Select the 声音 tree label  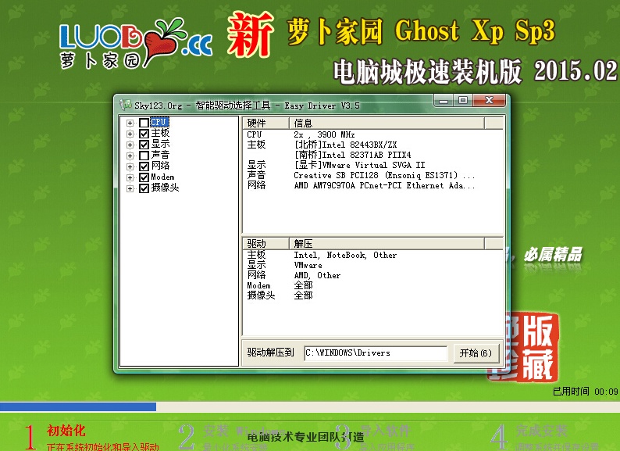160,155
